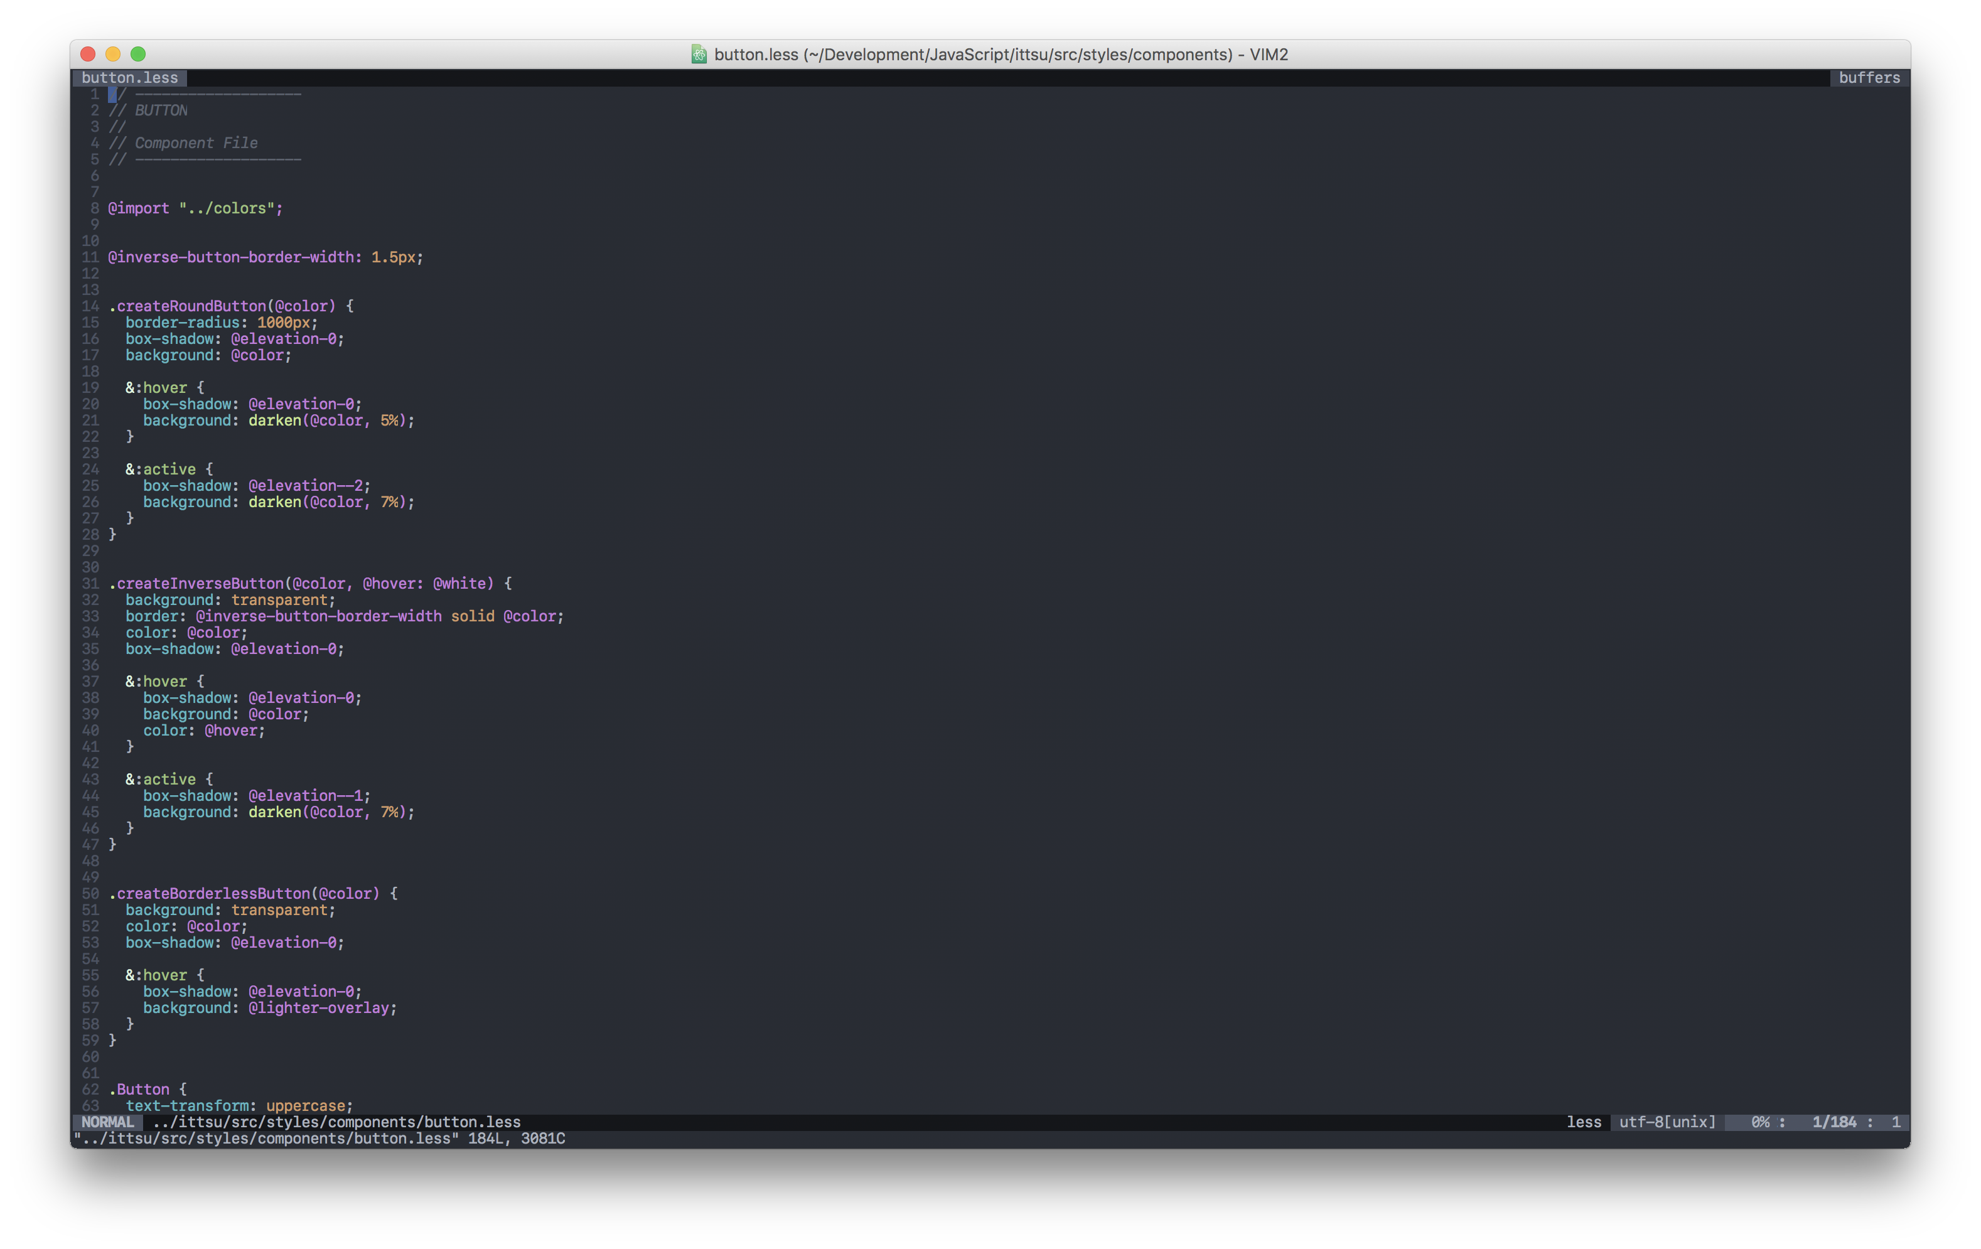Place cursor on the @import "../colors" line
1981x1249 pixels.
(195, 208)
